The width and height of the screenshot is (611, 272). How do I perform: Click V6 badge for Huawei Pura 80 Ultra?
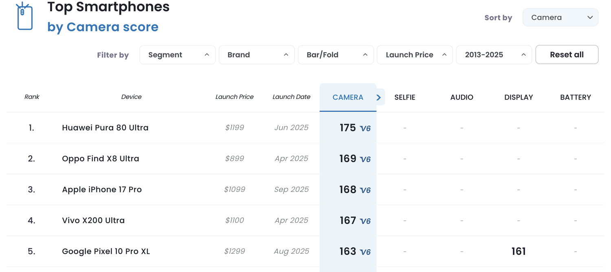click(x=365, y=128)
